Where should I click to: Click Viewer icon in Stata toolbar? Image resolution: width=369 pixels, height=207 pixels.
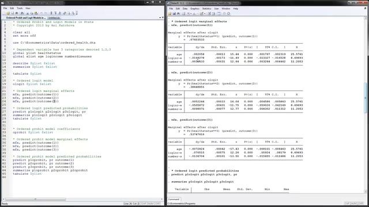coord(188,14)
